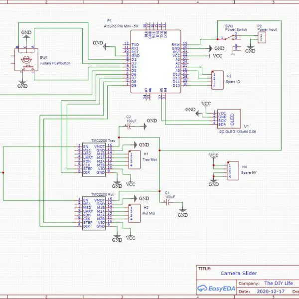
Task: Click the H4 Spare 5V header
Action: [232, 170]
